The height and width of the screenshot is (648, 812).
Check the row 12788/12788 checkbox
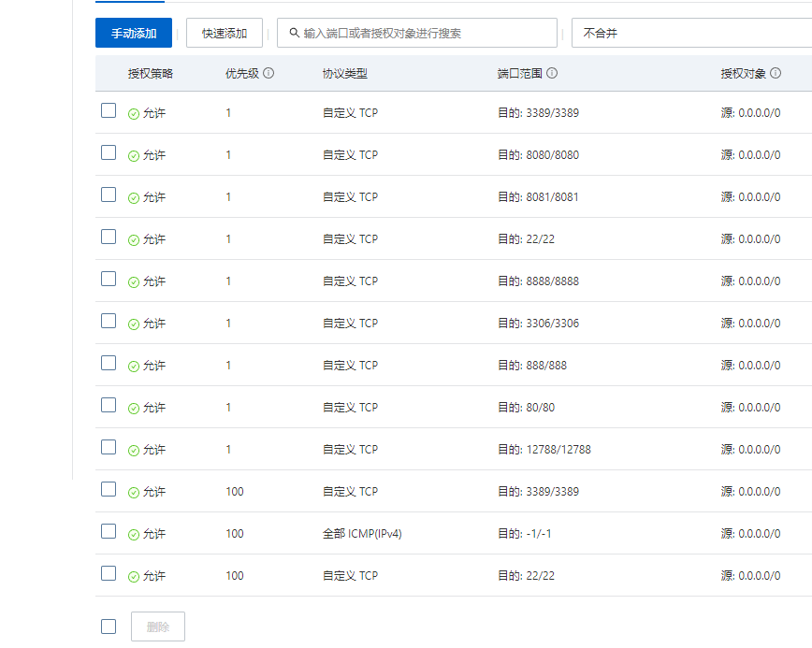coord(109,447)
